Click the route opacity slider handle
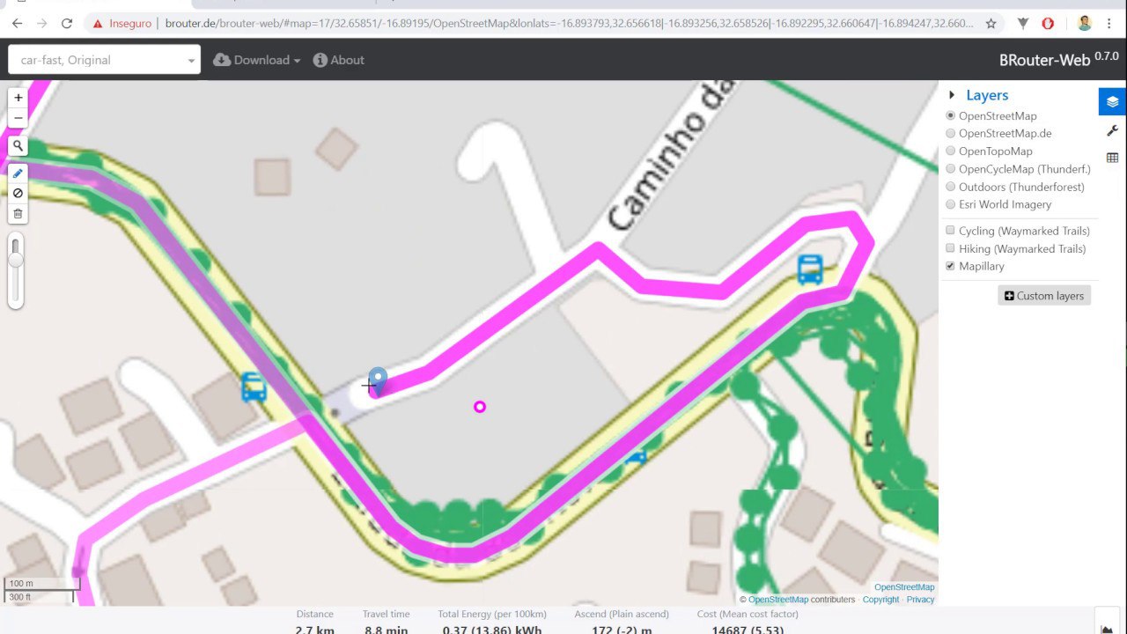This screenshot has height=634, width=1127. click(x=16, y=258)
